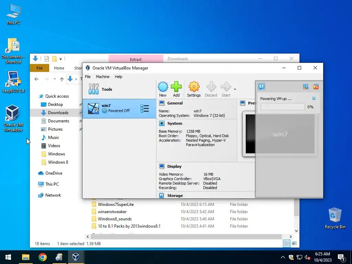Select Network in navigation pane
This screenshot has width=352, height=264.
pos(53,195)
